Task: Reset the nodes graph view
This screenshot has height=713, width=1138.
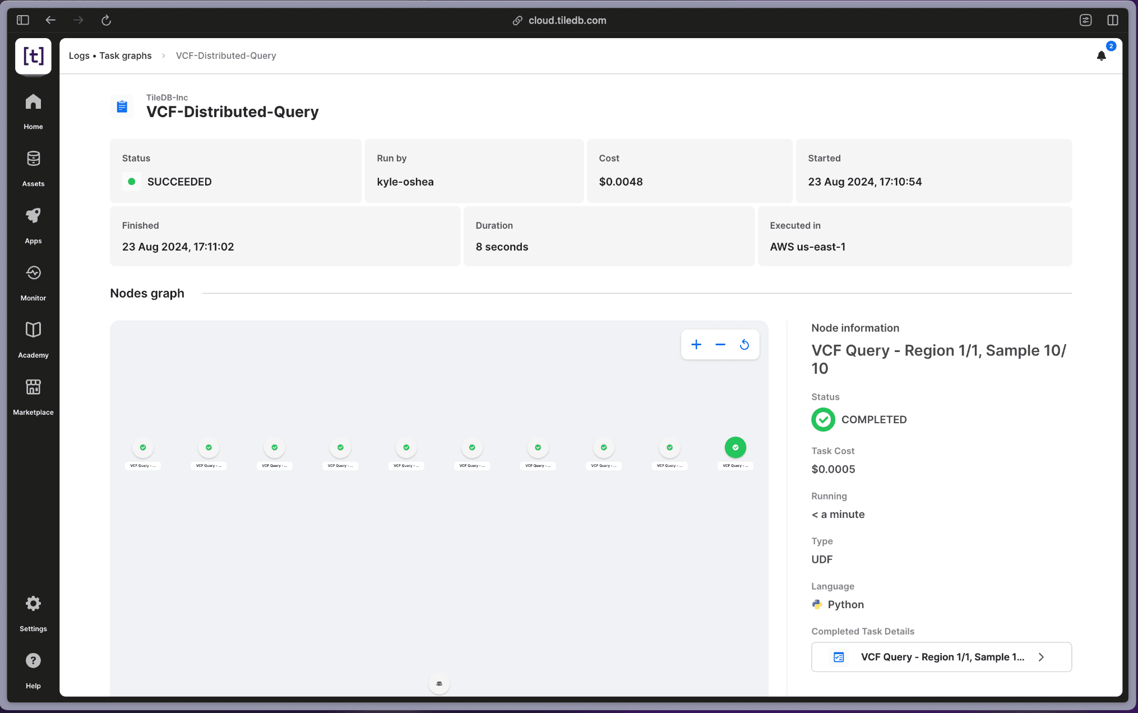Action: coord(744,345)
